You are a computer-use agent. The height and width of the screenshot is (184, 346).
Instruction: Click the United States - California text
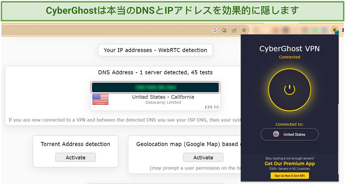(163, 97)
